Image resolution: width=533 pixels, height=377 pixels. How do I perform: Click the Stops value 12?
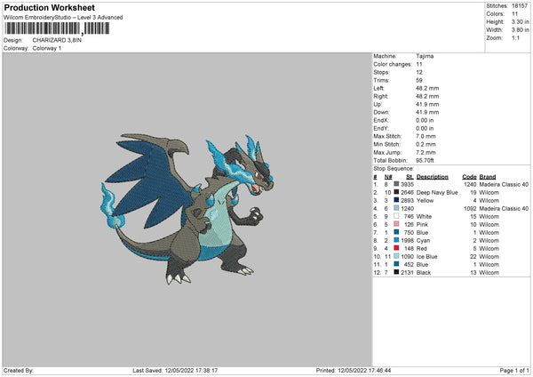pyautogui.click(x=419, y=73)
